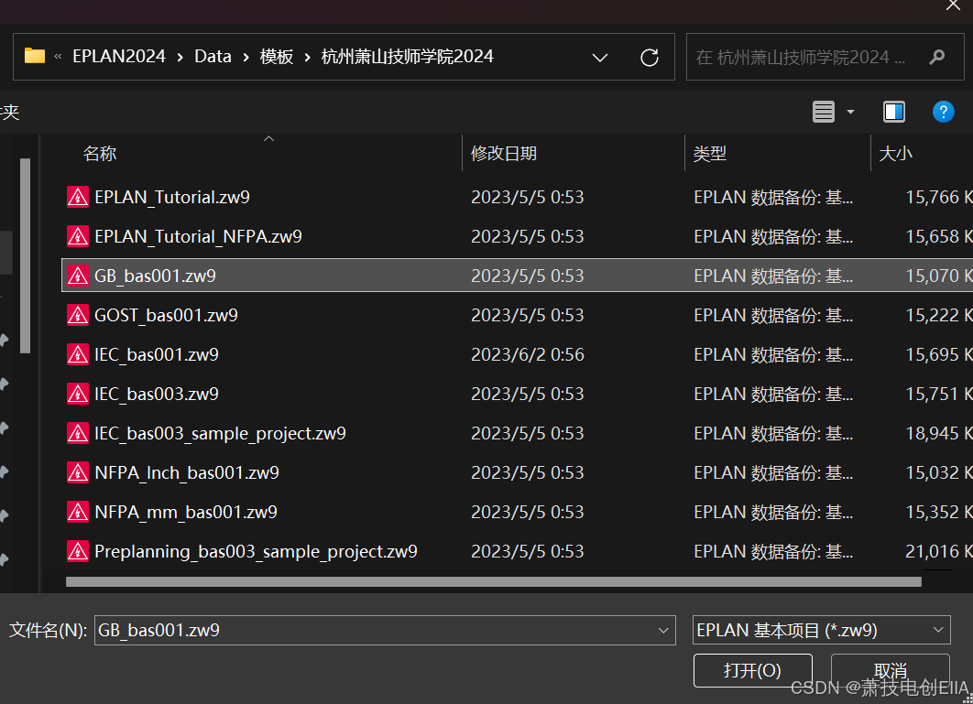Image resolution: width=973 pixels, height=704 pixels.
Task: Select file name GOST_bas001.zw9
Action: click(166, 315)
